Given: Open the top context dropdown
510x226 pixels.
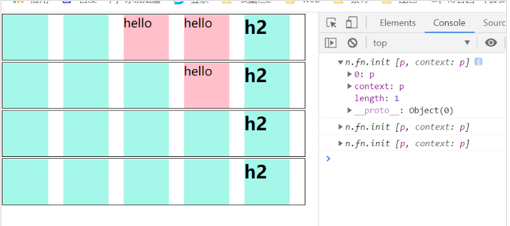Looking at the screenshot, I should point(421,43).
